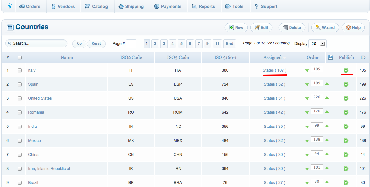Move Mexico down in order
370x187 pixels.
(x=307, y=141)
